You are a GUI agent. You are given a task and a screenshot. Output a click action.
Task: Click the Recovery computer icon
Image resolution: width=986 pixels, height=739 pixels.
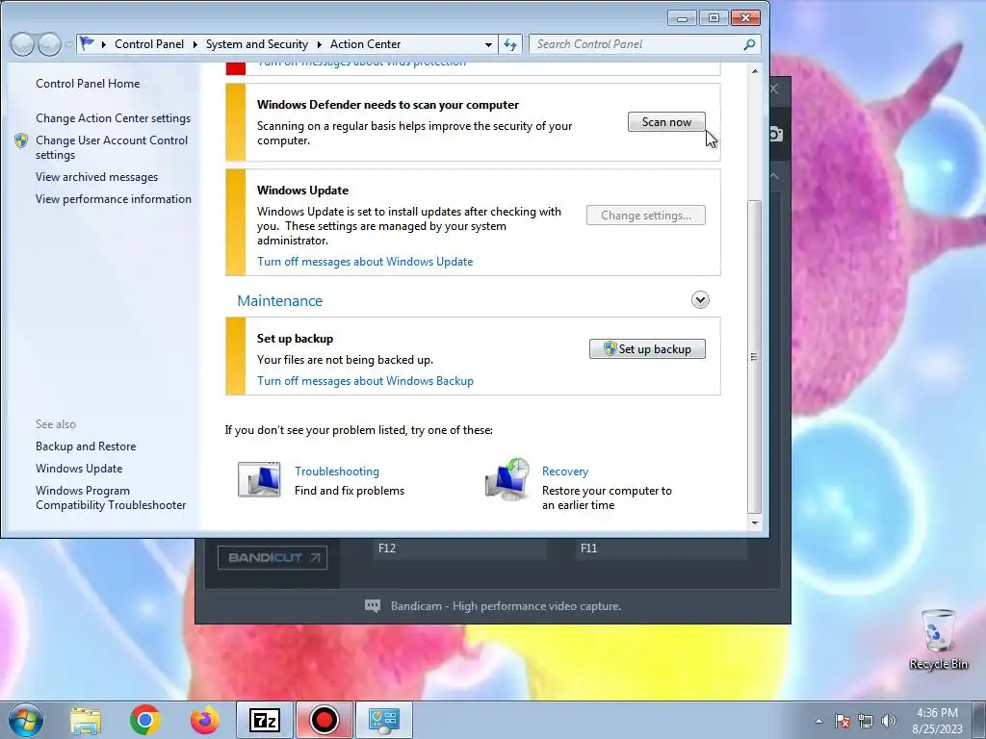(x=507, y=479)
